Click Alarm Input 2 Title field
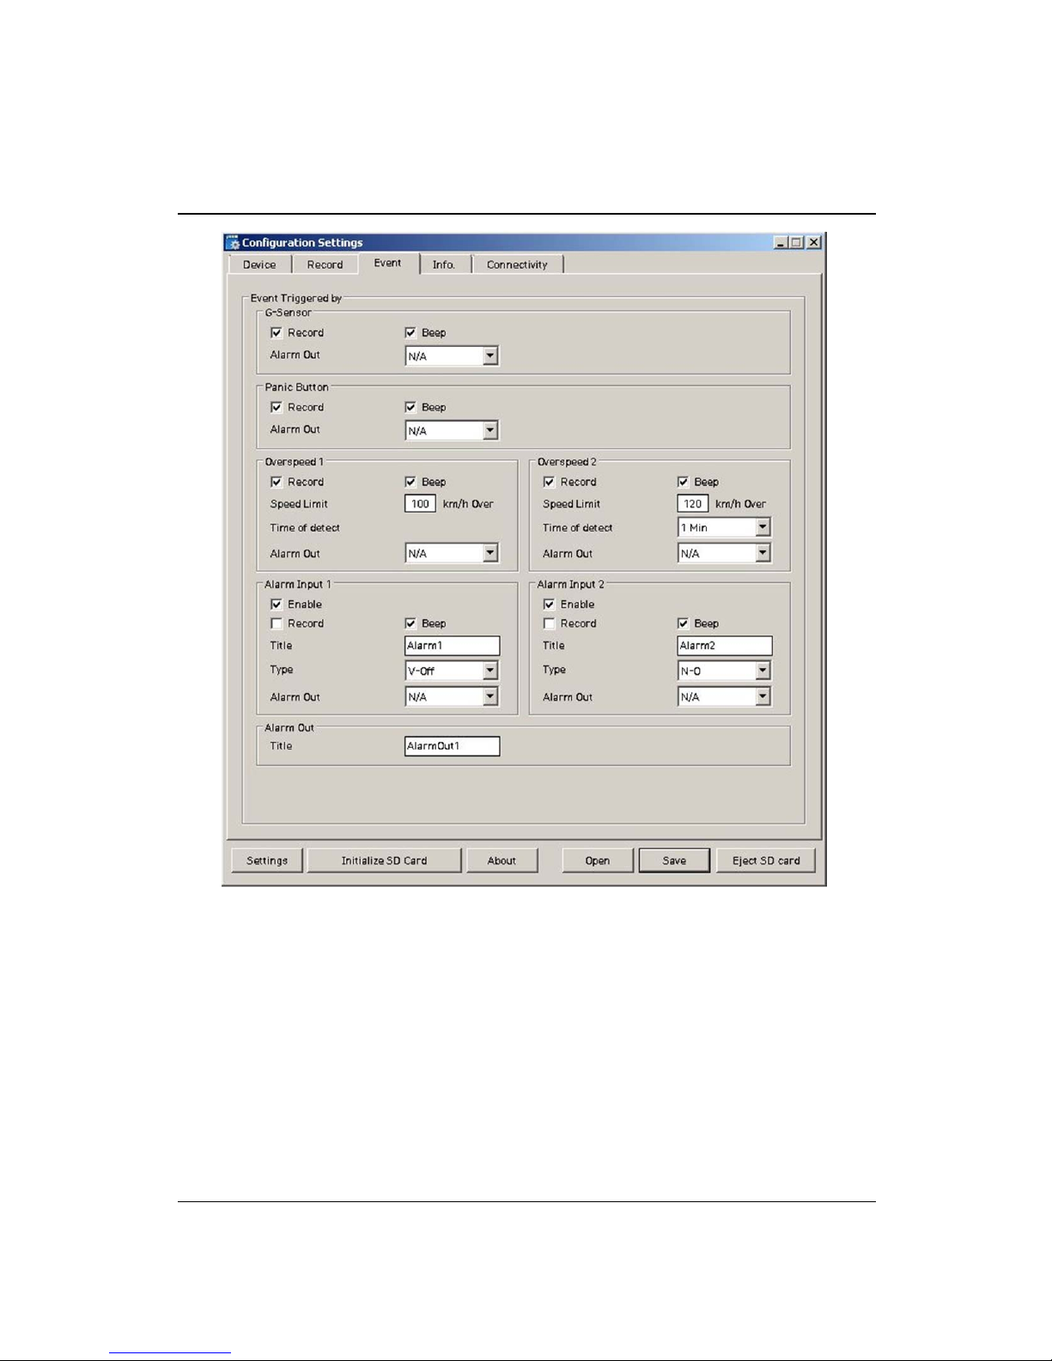The height and width of the screenshot is (1361, 1052). point(724,646)
